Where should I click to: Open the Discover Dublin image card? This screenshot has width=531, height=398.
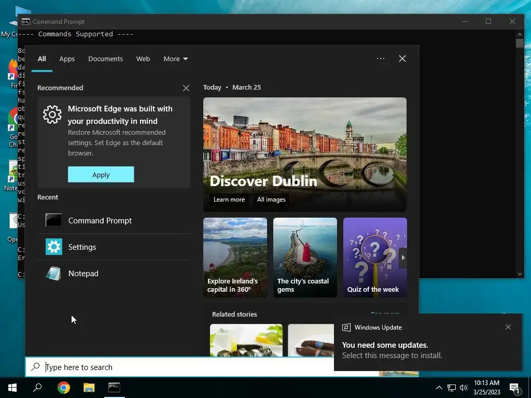tap(305, 154)
